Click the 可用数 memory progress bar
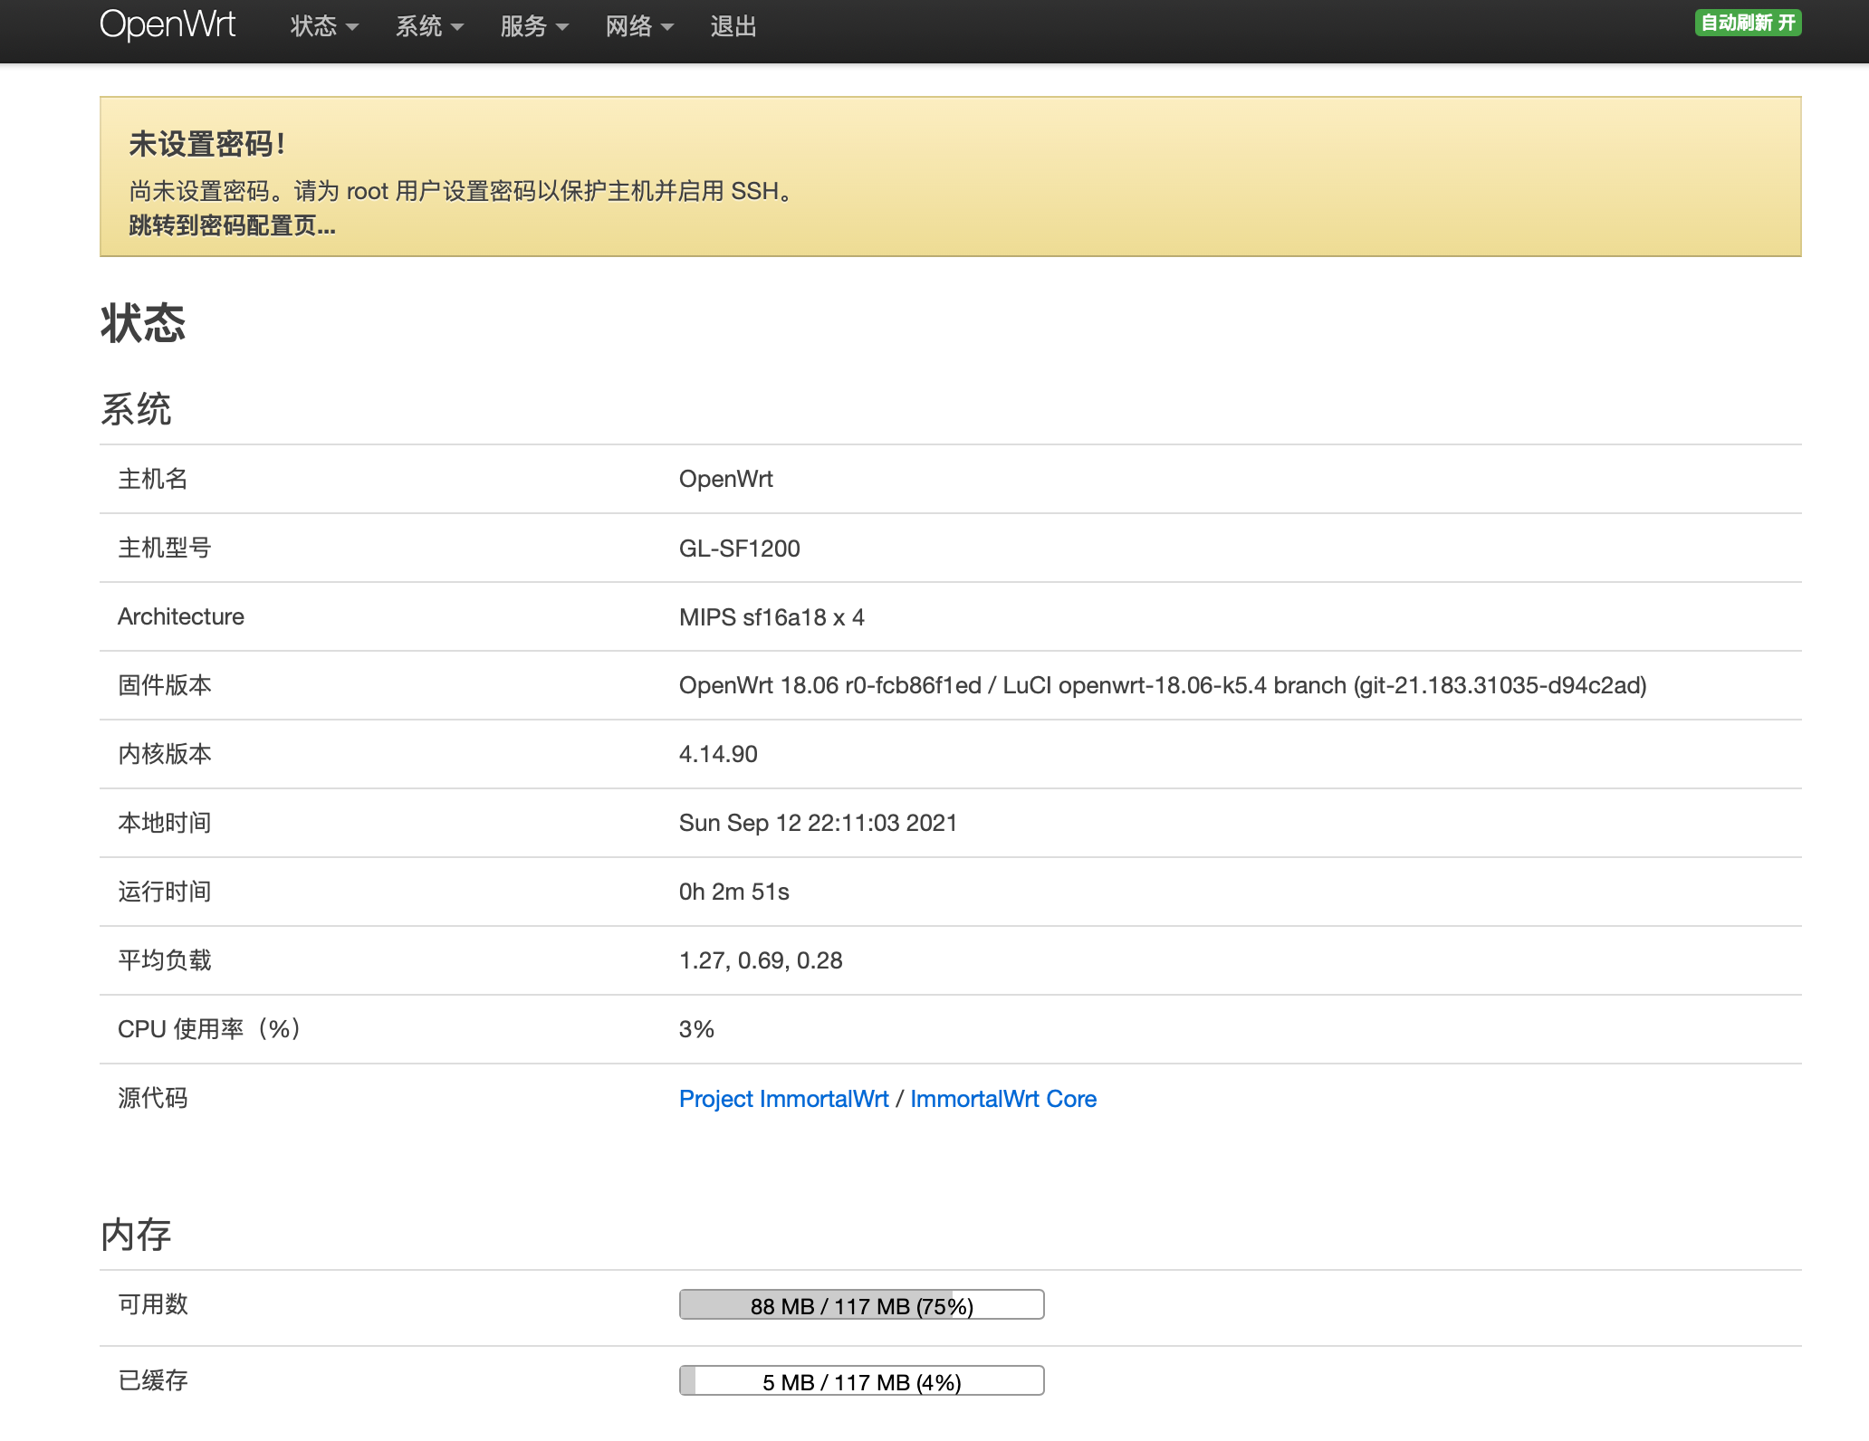The height and width of the screenshot is (1441, 1869). (x=861, y=1305)
